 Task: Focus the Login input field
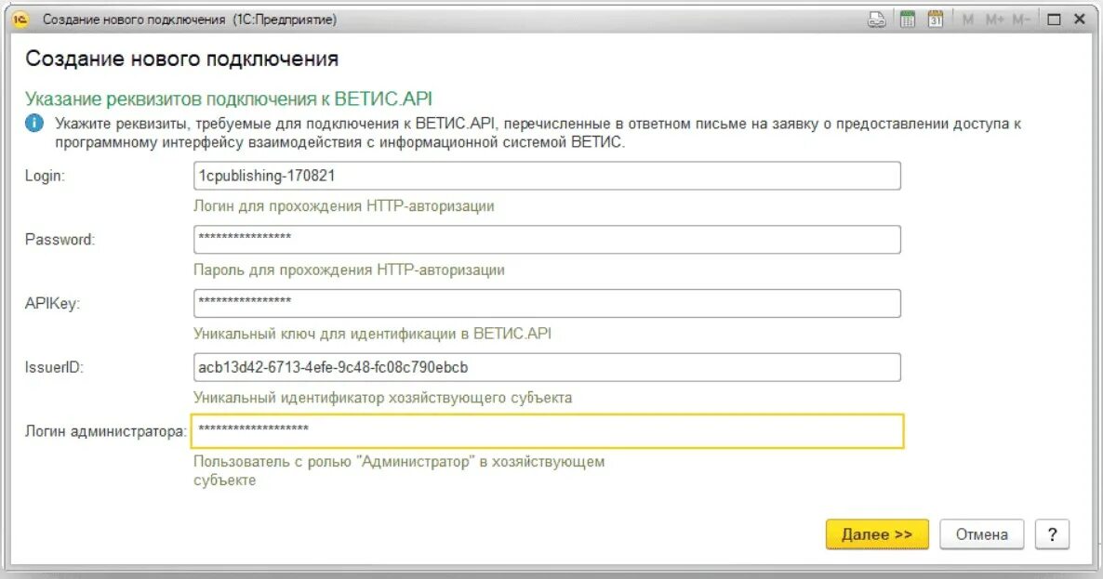tap(547, 176)
